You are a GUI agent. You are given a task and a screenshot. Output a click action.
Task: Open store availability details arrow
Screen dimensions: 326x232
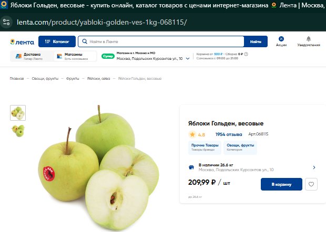coord(314,167)
